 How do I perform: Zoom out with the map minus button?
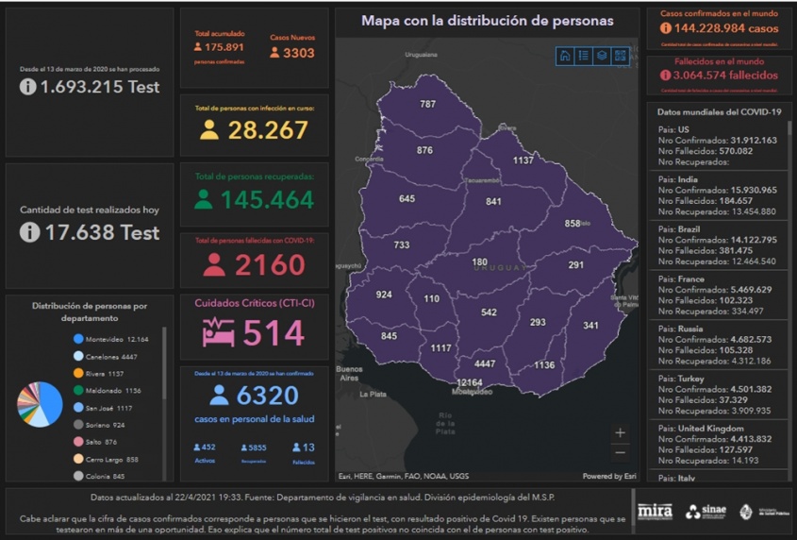click(x=620, y=452)
